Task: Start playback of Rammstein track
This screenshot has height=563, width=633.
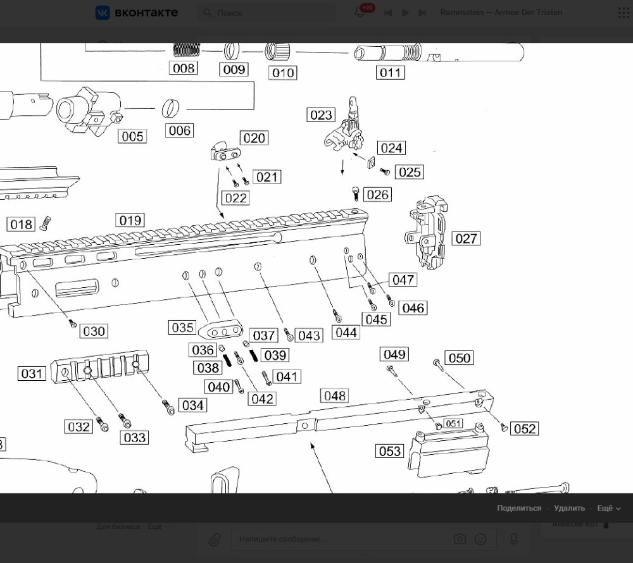Action: coord(405,13)
